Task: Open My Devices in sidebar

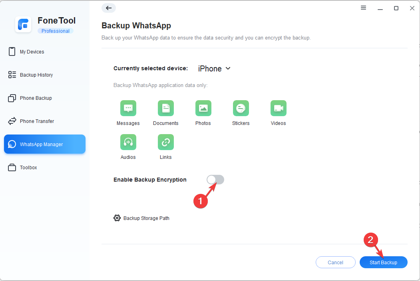Action: [x=45, y=51]
